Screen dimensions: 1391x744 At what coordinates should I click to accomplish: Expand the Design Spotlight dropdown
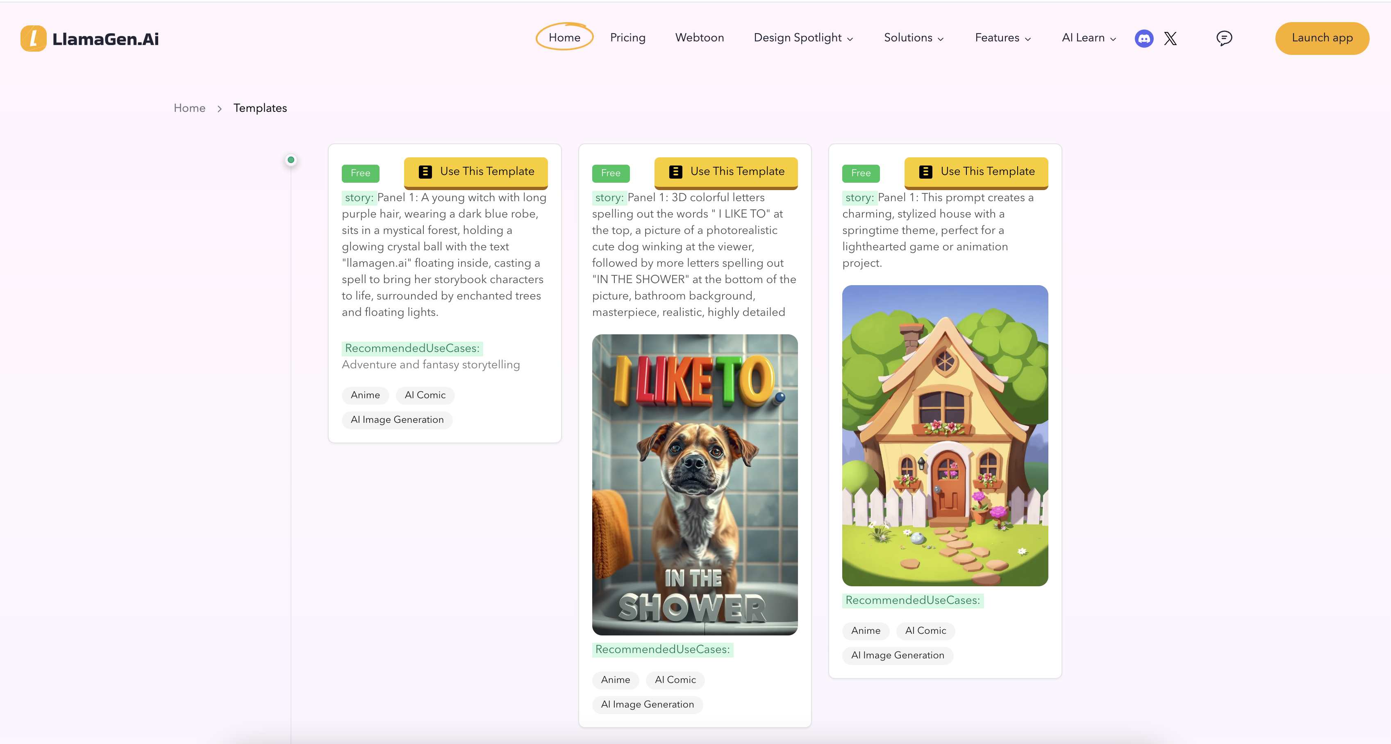(x=803, y=38)
